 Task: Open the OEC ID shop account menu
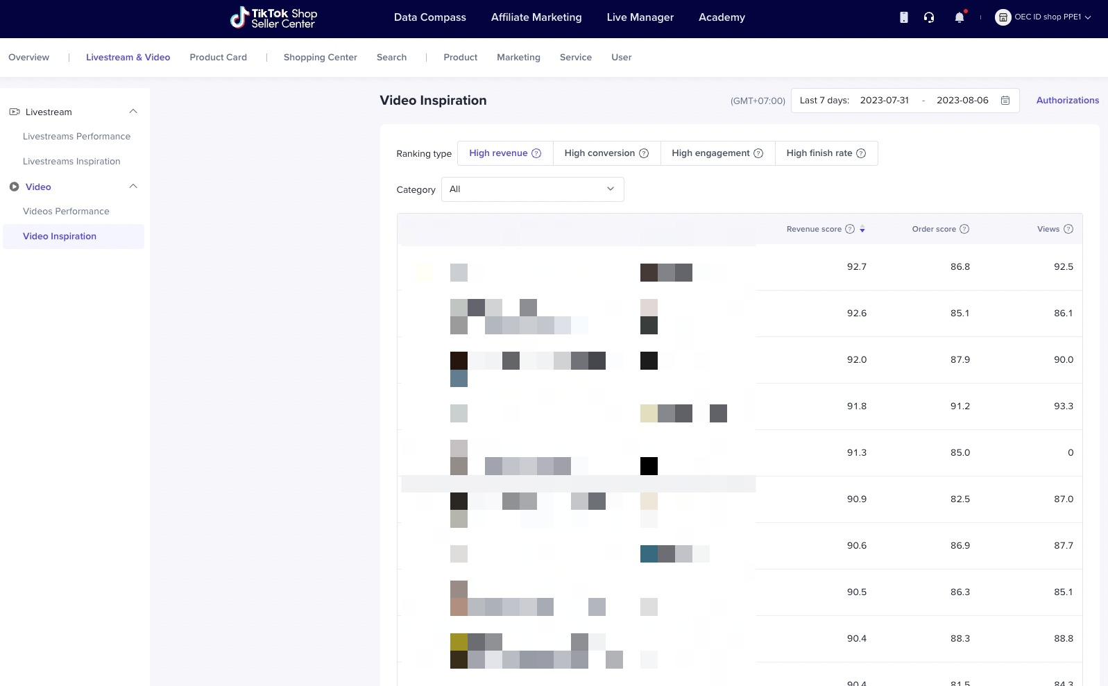tap(1043, 17)
